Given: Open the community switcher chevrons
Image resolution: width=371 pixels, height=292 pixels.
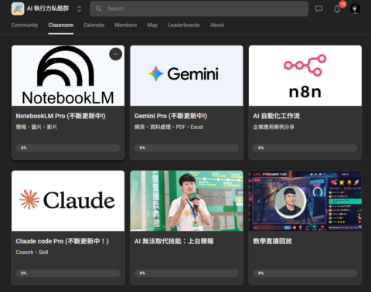Looking at the screenshot, I should [x=80, y=8].
